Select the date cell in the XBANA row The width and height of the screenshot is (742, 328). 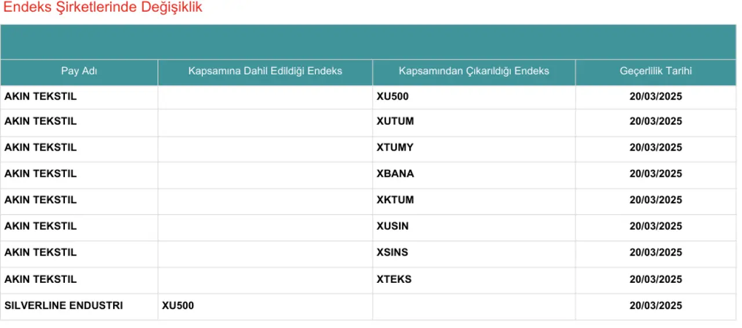click(656, 174)
